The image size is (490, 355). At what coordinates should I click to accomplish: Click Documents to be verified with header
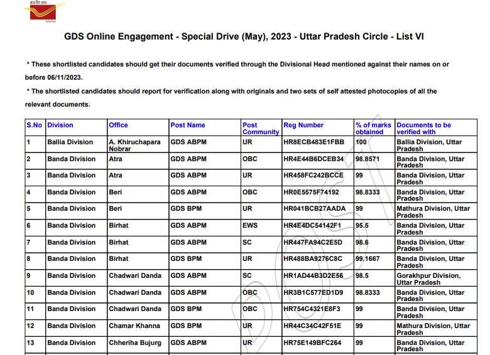coord(423,129)
